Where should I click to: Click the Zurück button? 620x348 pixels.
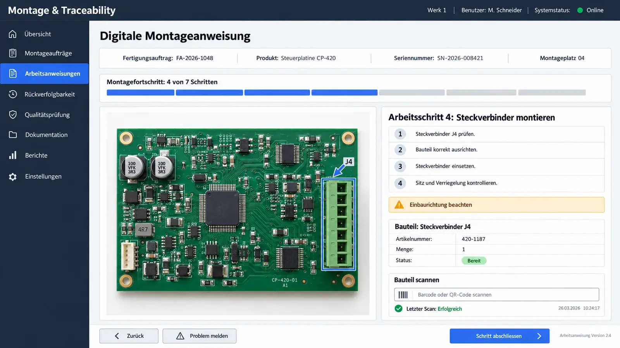point(129,336)
